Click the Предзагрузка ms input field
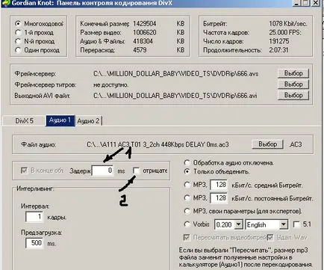The width and height of the screenshot is (324, 270). [x=34, y=243]
